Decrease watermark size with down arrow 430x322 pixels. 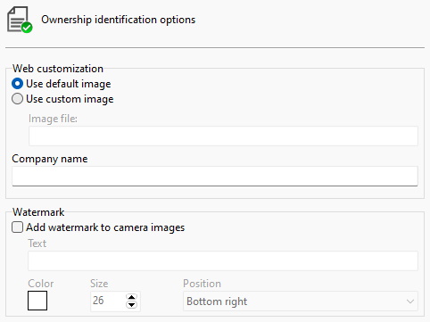click(131, 305)
